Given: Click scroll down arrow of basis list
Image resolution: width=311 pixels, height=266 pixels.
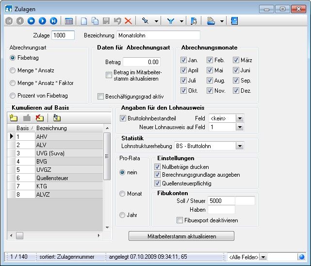Looking at the screenshot, I should [x=107, y=227].
